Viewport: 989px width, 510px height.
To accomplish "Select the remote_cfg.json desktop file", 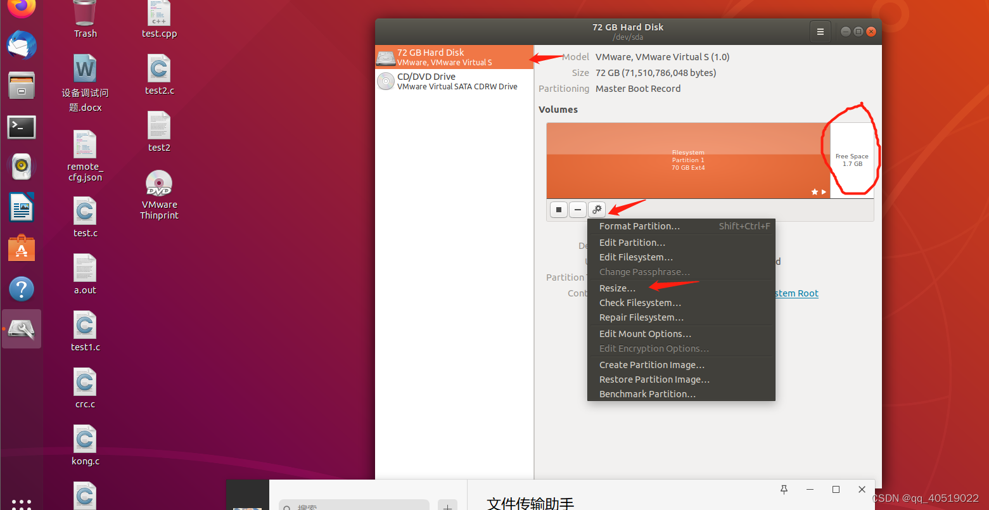I will (85, 156).
